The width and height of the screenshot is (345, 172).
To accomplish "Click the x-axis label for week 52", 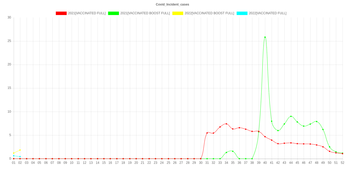I will pos(342,163).
